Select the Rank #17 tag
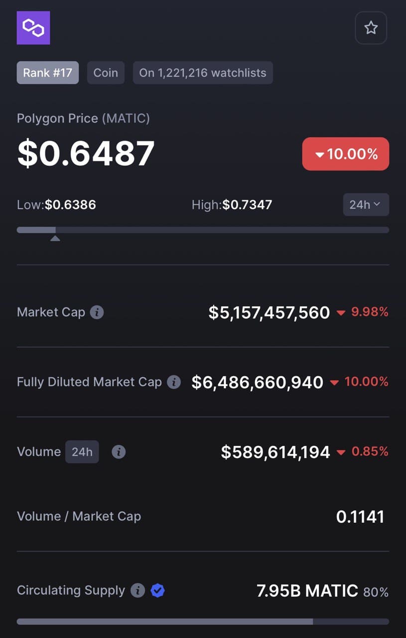Screen dimensions: 406x638 click(48, 73)
